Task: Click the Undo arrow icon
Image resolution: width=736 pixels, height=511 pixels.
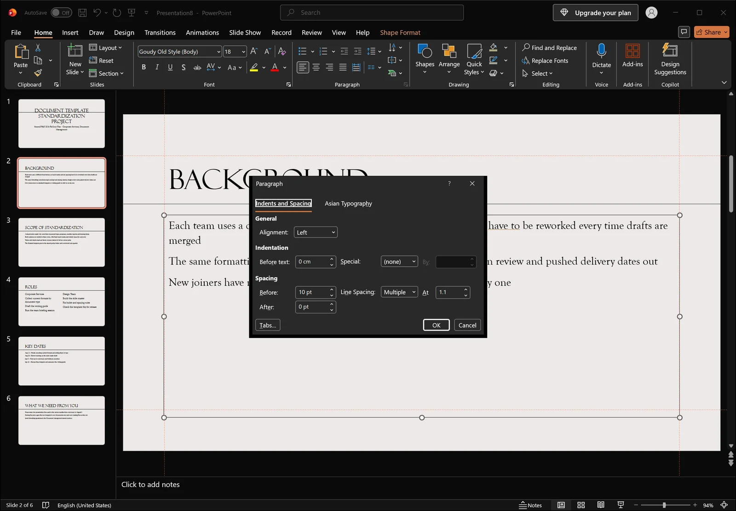Action: pos(97,12)
